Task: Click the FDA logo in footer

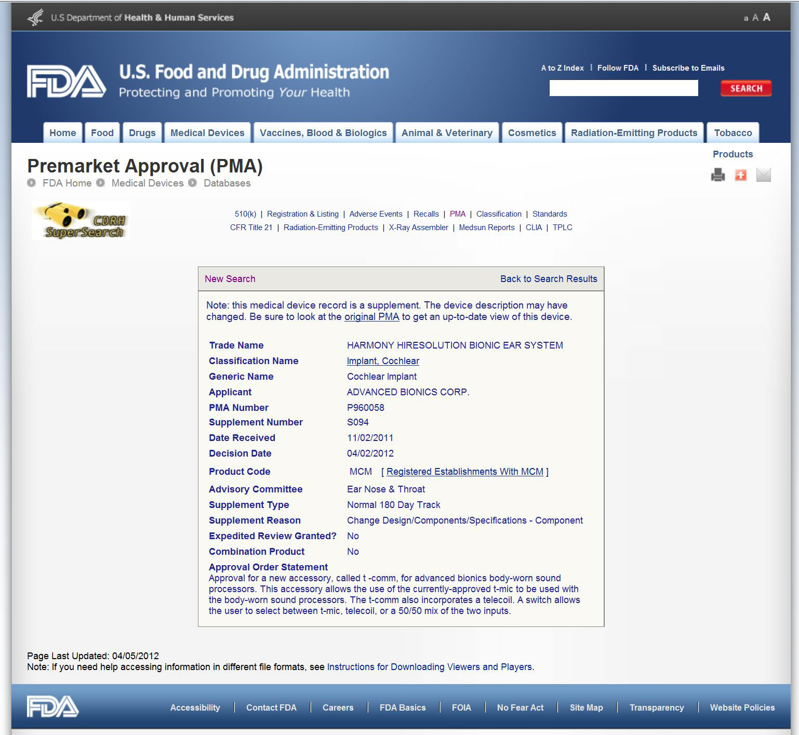Action: pos(52,706)
